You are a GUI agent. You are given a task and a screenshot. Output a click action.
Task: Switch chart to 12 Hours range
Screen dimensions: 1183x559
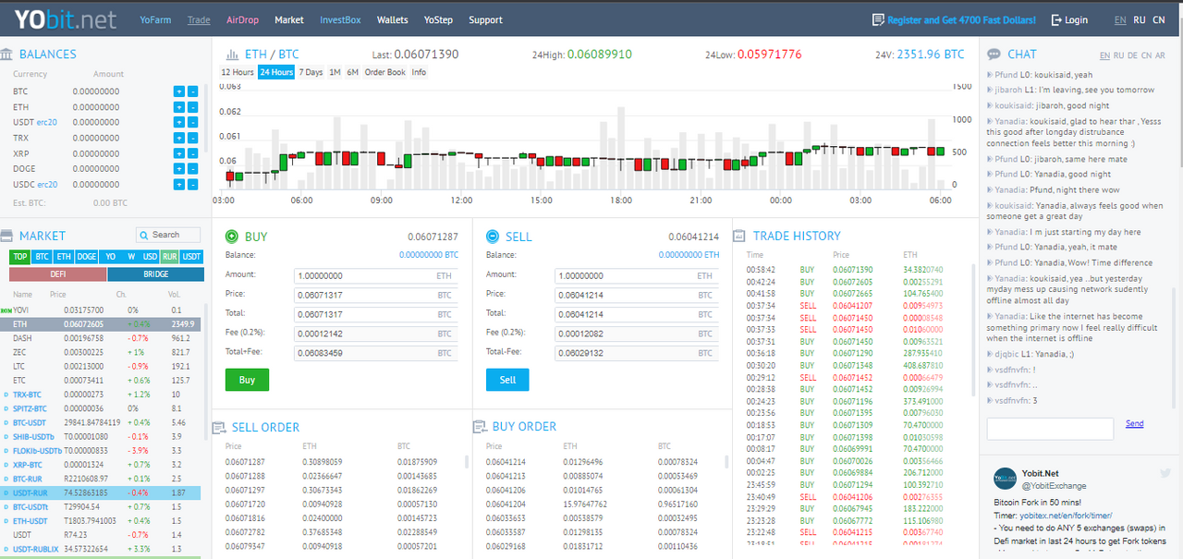(x=238, y=72)
